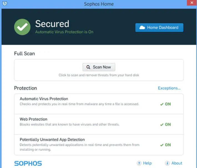Click the Sophos shield icon in title bar
This screenshot has height=168, width=197.
(x=4, y=4)
